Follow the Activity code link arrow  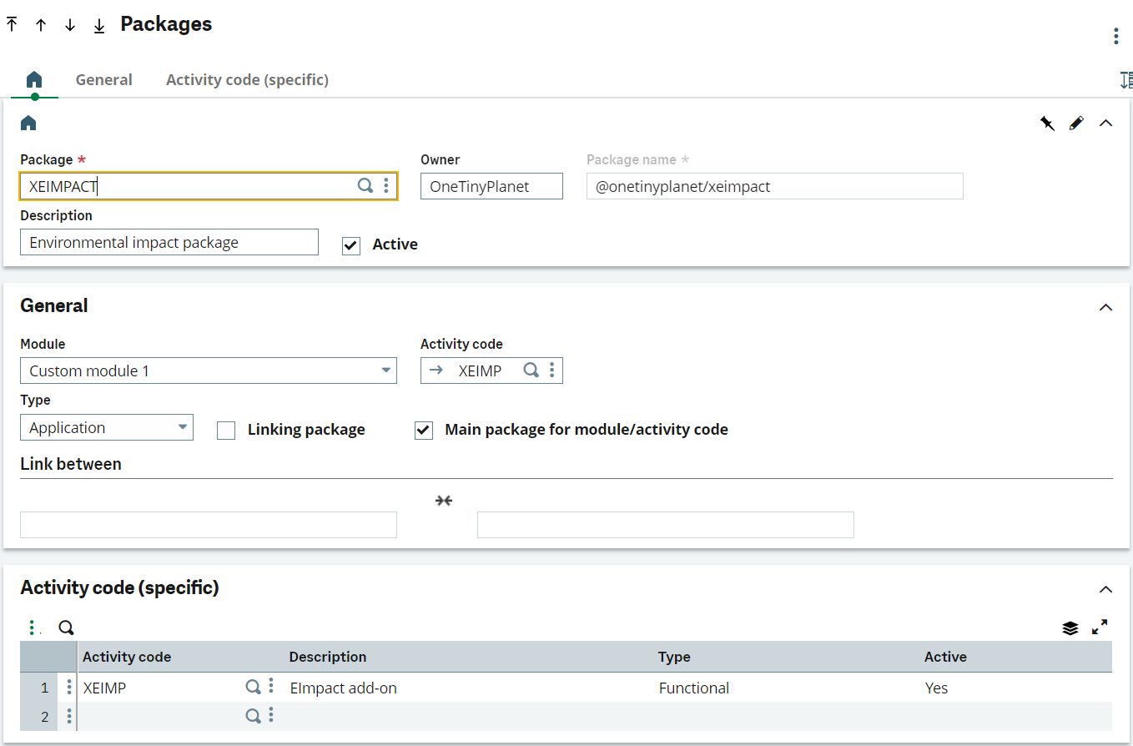pos(436,370)
